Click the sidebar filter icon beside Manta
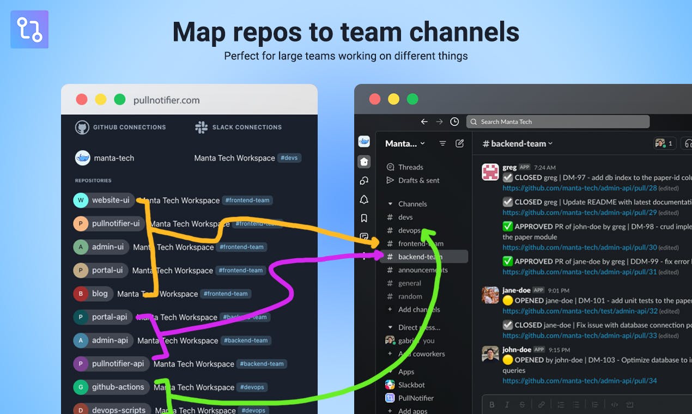692x414 pixels. 442,143
